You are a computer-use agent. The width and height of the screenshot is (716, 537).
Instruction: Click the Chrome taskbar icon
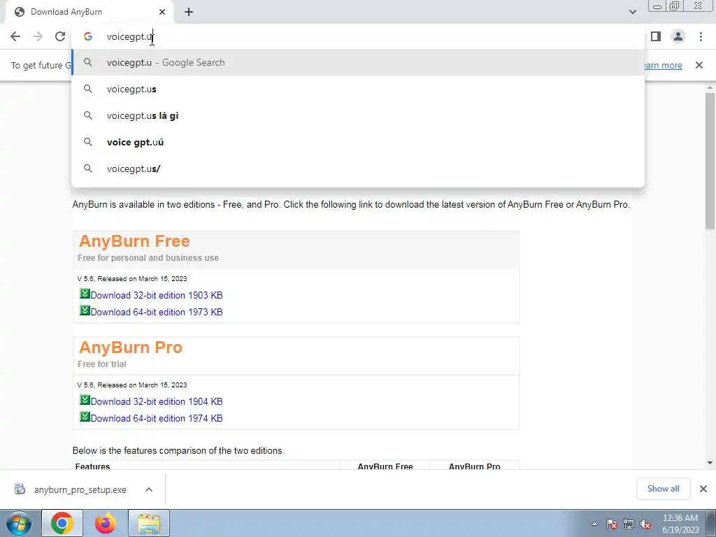click(x=62, y=523)
